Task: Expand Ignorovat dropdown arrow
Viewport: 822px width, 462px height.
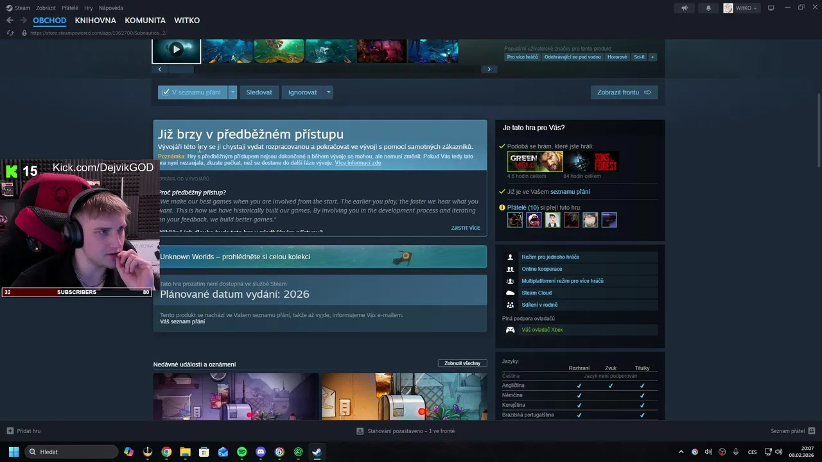Action: point(328,92)
